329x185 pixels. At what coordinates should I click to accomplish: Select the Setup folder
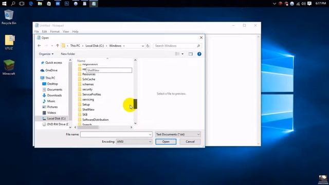[84, 104]
